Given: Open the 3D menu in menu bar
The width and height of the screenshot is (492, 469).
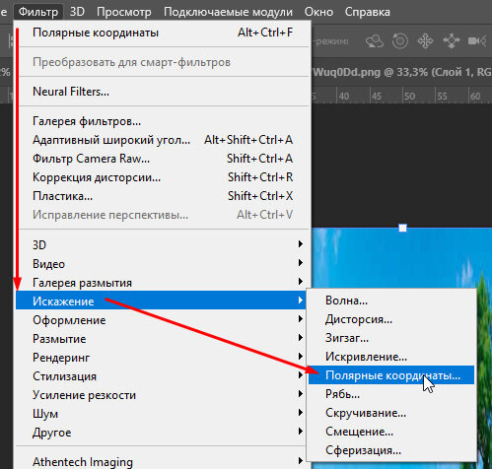Looking at the screenshot, I should (77, 12).
